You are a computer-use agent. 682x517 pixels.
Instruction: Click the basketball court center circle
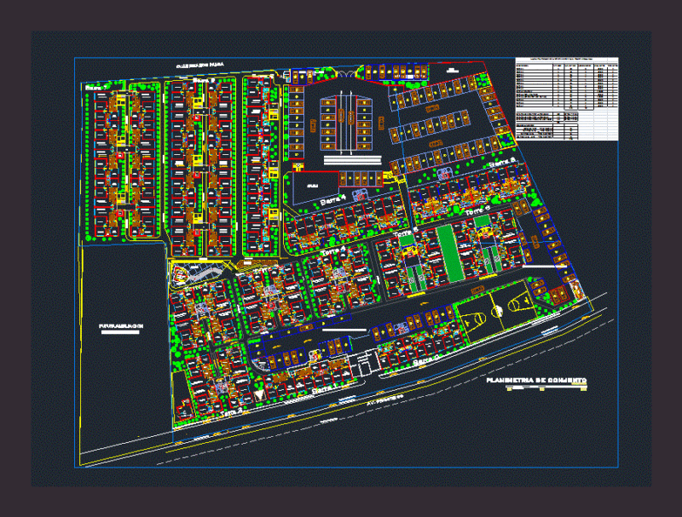pyautogui.click(x=497, y=311)
